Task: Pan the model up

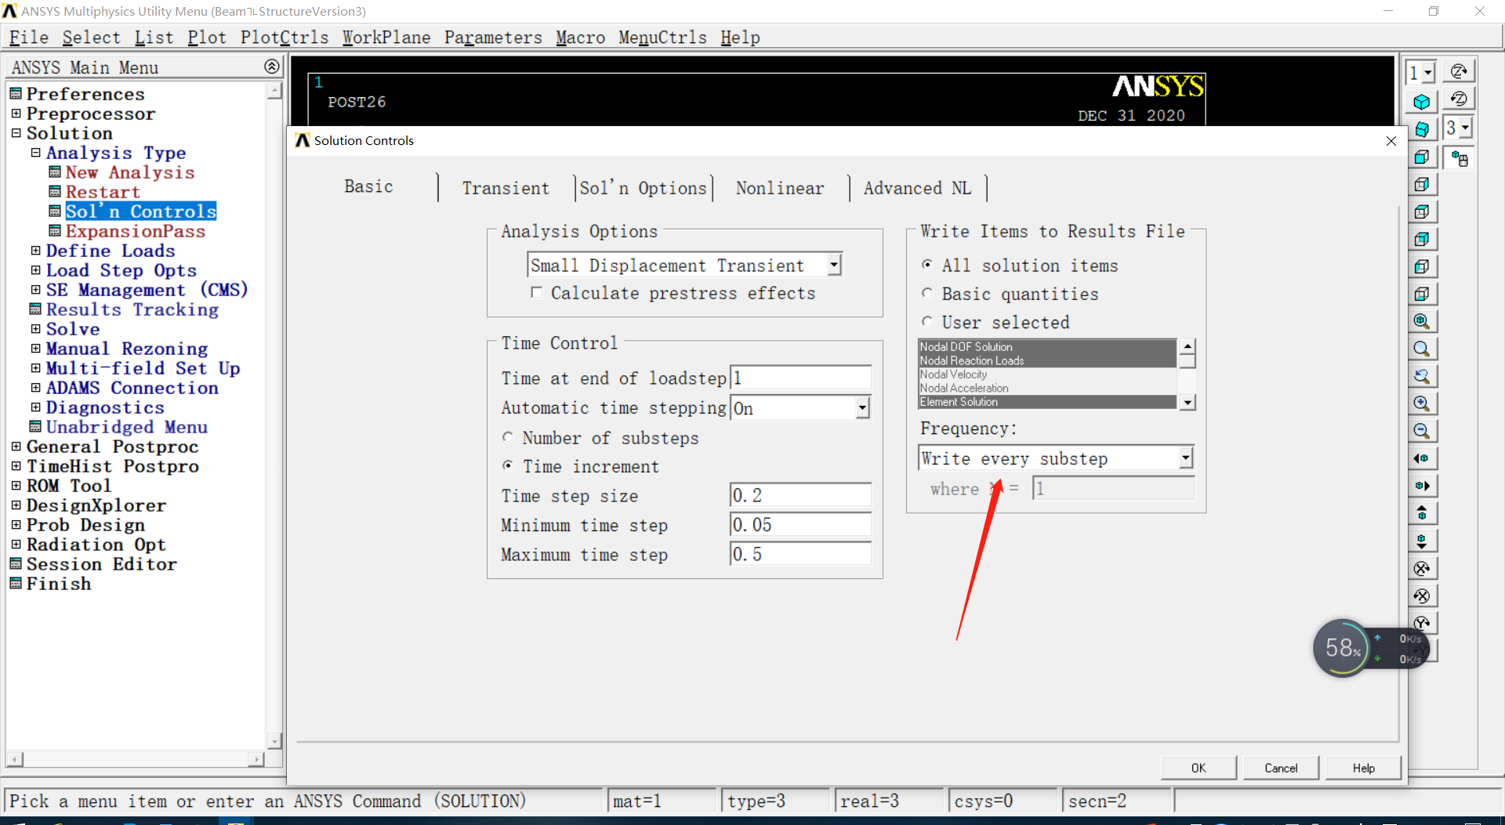Action: point(1421,513)
